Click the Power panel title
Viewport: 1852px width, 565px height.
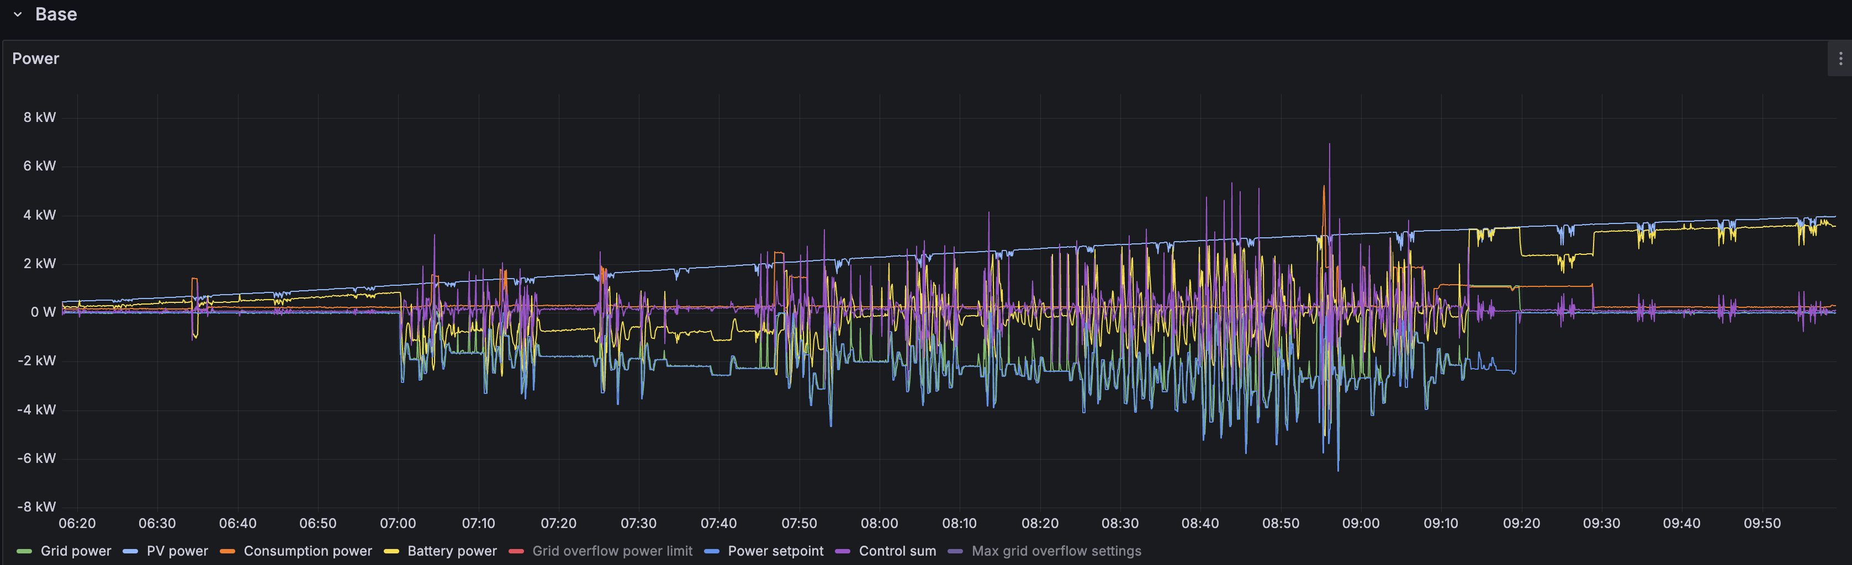point(36,59)
